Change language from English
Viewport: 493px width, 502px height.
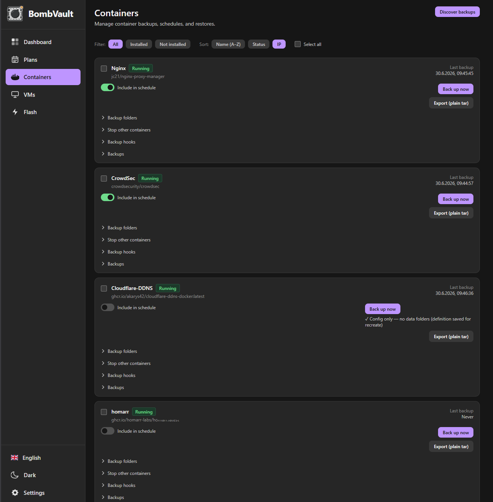(x=43, y=458)
